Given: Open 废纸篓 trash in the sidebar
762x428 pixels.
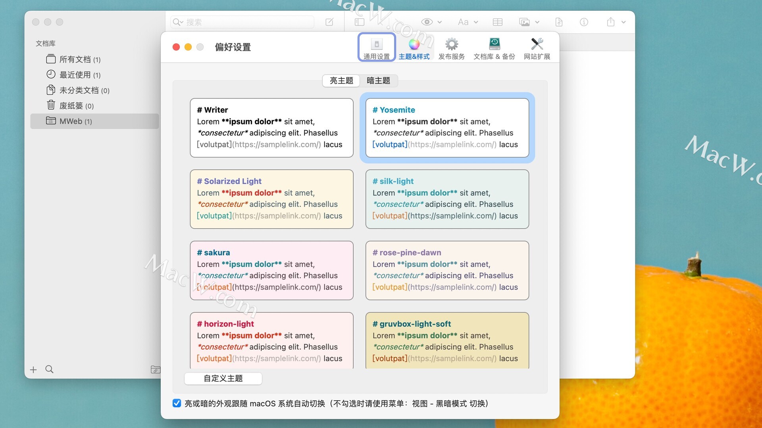Looking at the screenshot, I should coord(94,106).
